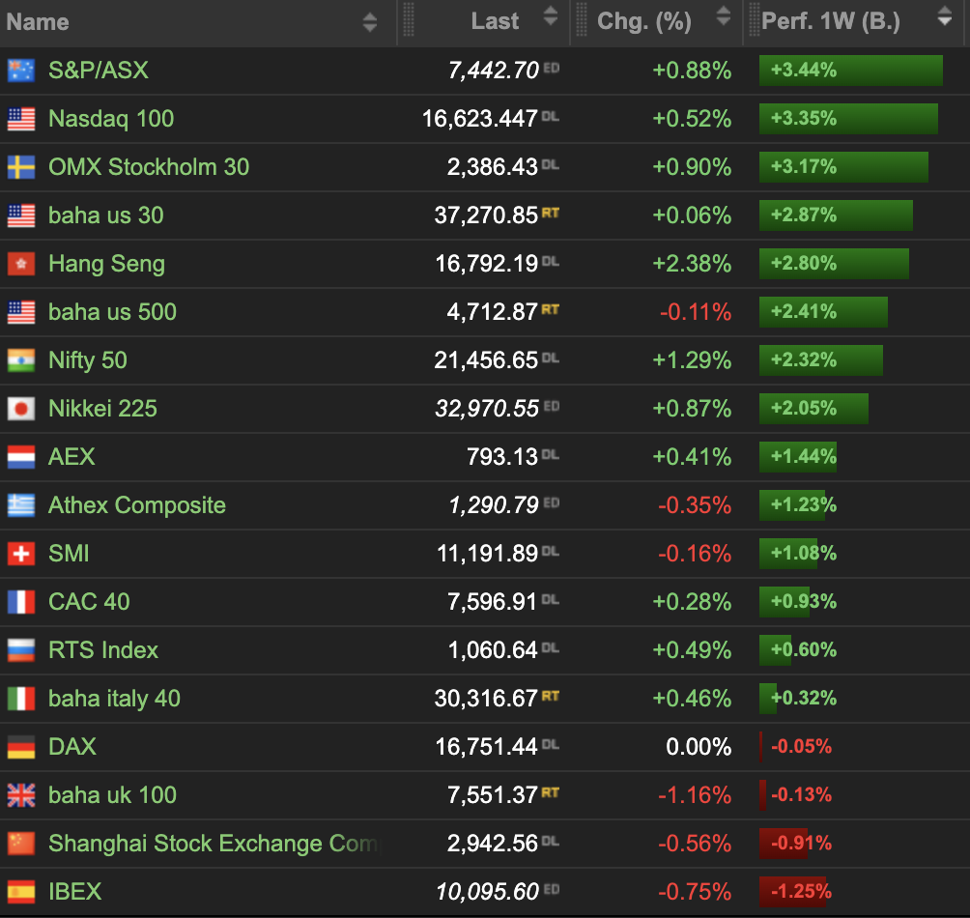Open the baha uk 100 link
The width and height of the screenshot is (970, 918).
point(113,795)
